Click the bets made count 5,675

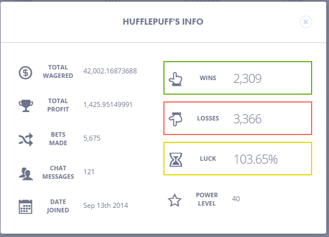(x=92, y=138)
